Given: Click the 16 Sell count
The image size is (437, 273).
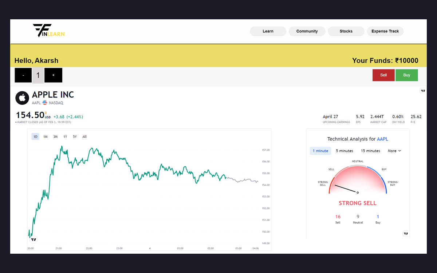Looking at the screenshot, I should point(338,217).
